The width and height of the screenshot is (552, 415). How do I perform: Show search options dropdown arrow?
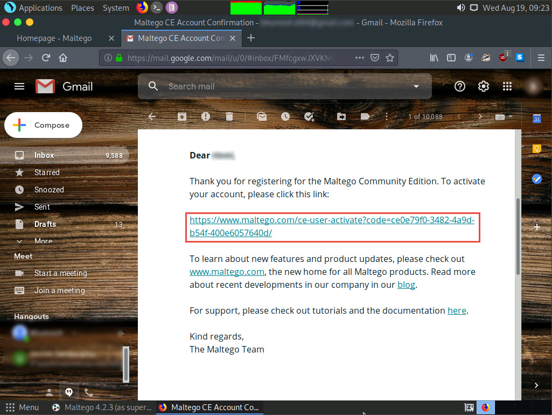[x=416, y=86]
